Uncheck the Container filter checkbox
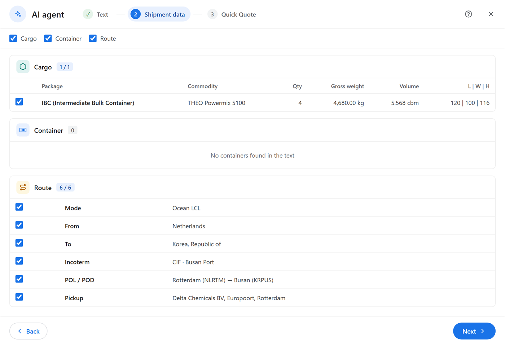This screenshot has width=505, height=346. click(48, 38)
